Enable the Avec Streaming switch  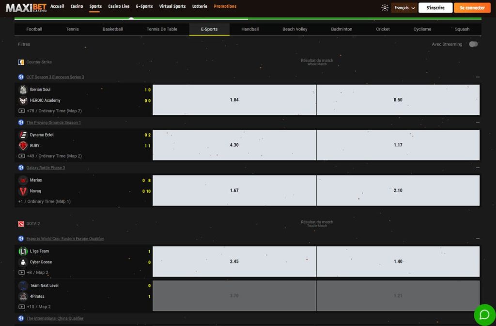point(473,44)
